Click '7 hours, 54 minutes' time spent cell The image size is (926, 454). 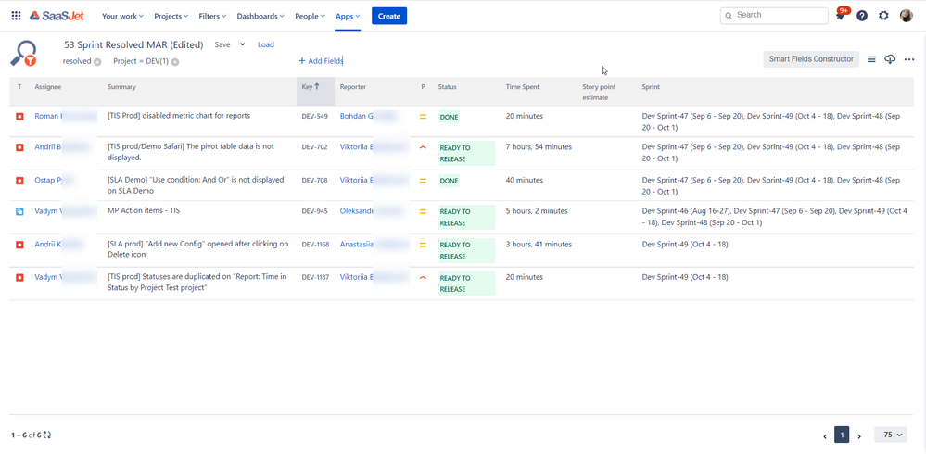(539, 147)
